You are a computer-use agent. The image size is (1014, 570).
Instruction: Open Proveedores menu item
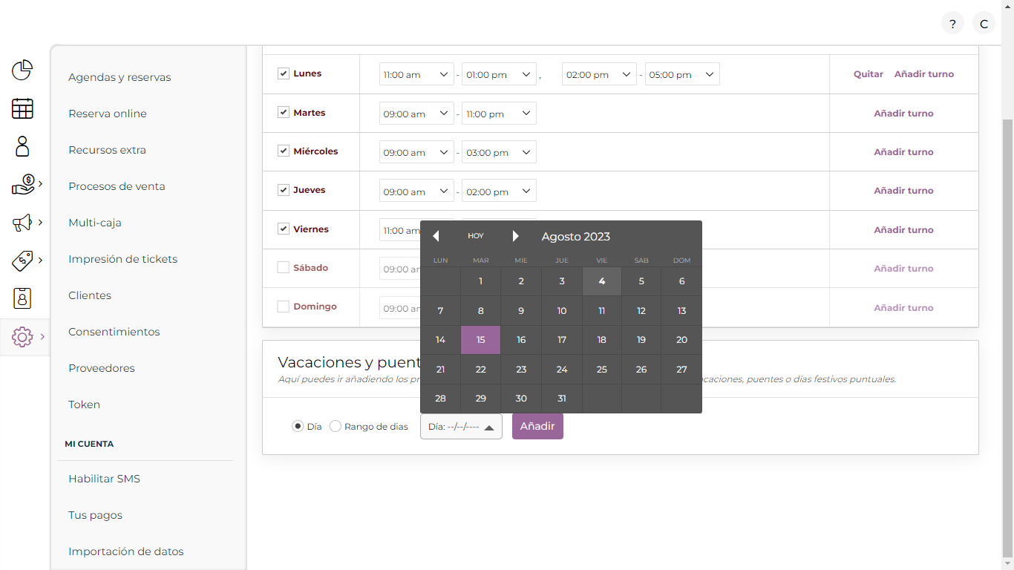click(102, 368)
